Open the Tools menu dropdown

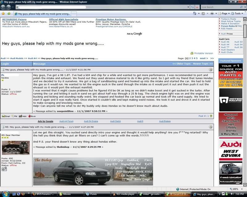pos(237,14)
